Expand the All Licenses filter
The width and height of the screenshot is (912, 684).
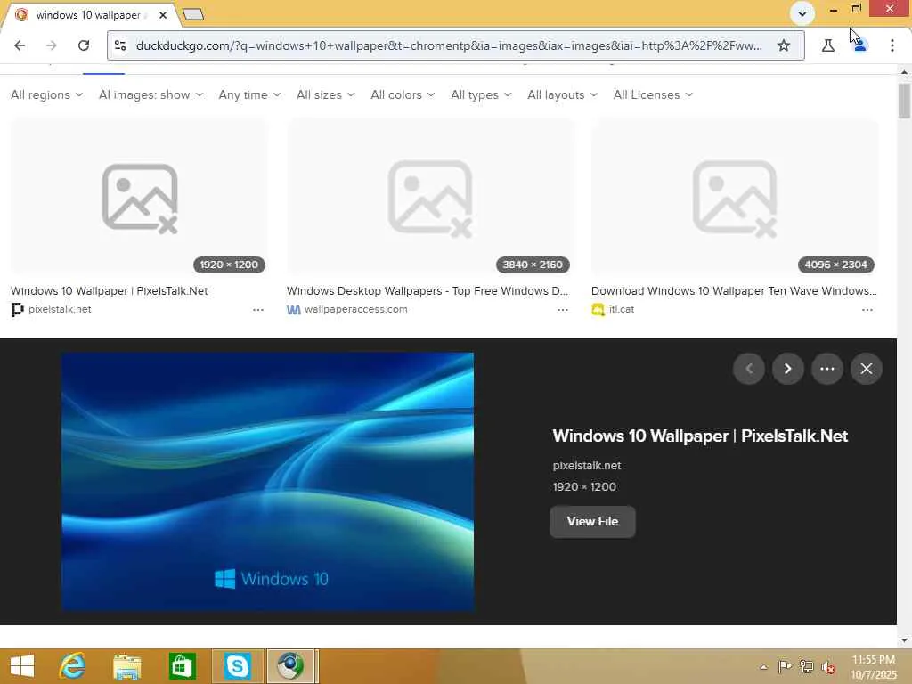[x=653, y=94]
